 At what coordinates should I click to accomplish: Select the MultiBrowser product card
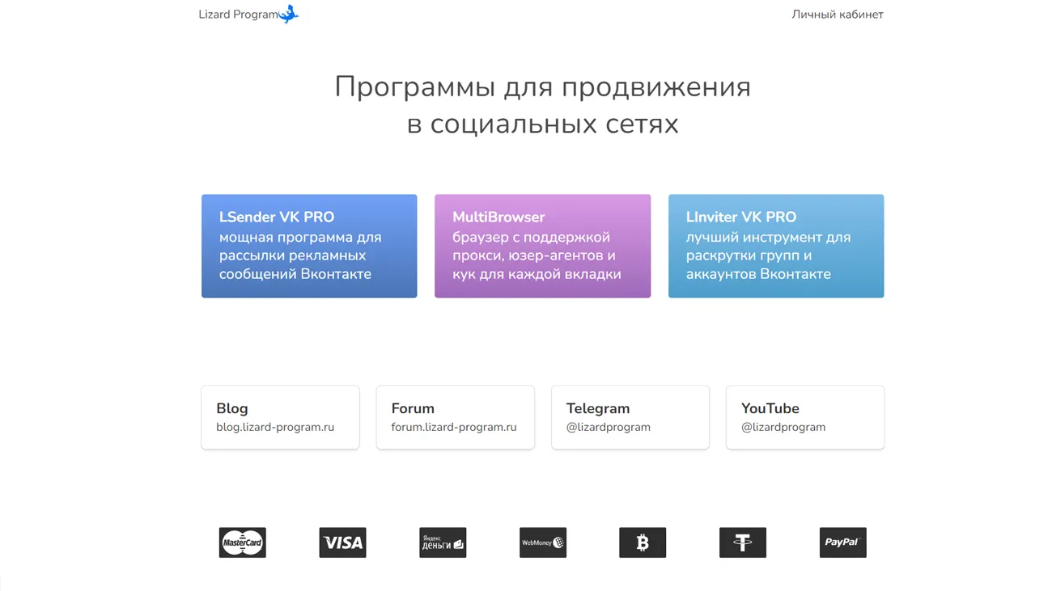tap(542, 246)
